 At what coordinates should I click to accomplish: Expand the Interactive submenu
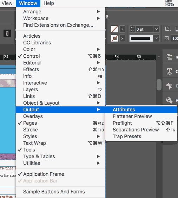[x=61, y=83]
